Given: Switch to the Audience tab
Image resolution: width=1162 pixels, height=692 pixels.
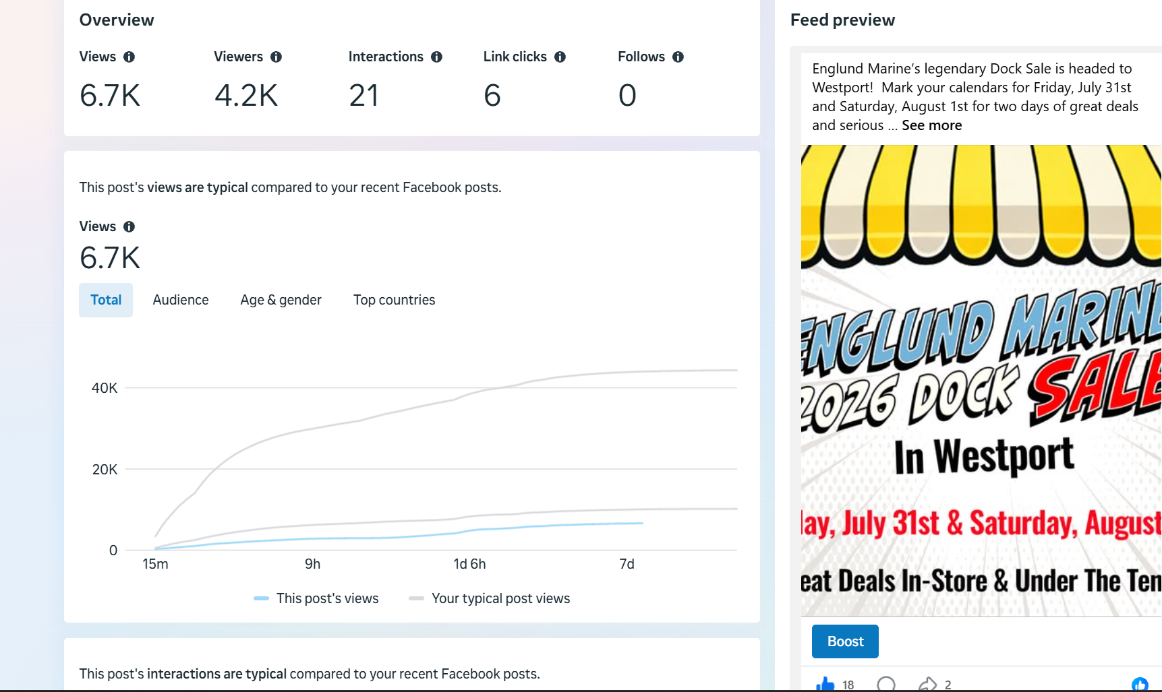Looking at the screenshot, I should tap(181, 300).
